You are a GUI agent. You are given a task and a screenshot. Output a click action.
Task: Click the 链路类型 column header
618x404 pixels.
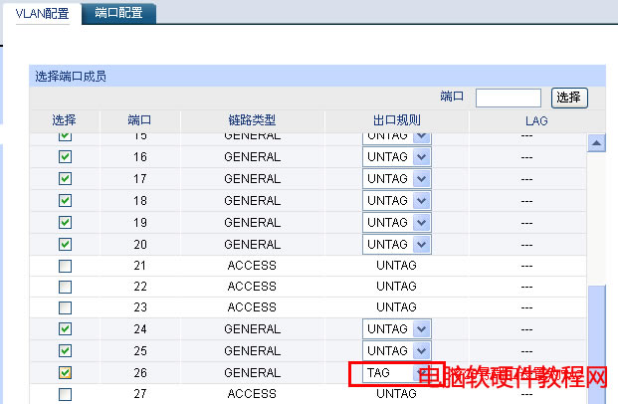point(252,120)
